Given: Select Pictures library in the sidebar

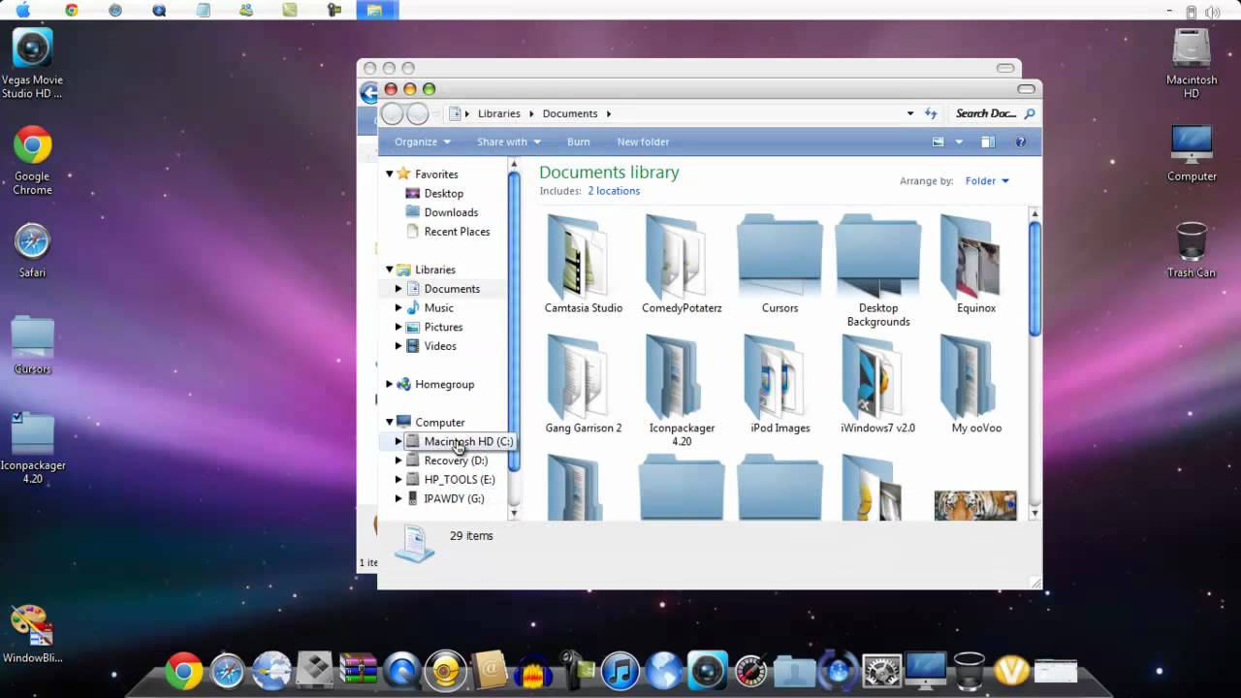Looking at the screenshot, I should 443,327.
